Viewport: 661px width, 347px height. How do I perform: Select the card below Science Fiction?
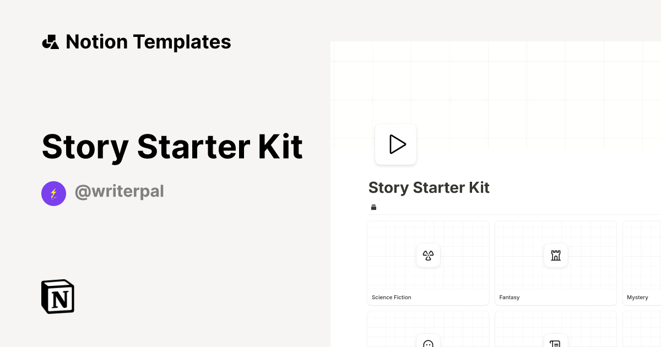(x=428, y=329)
